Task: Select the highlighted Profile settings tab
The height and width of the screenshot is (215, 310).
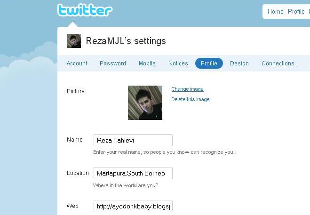Action: tap(209, 64)
